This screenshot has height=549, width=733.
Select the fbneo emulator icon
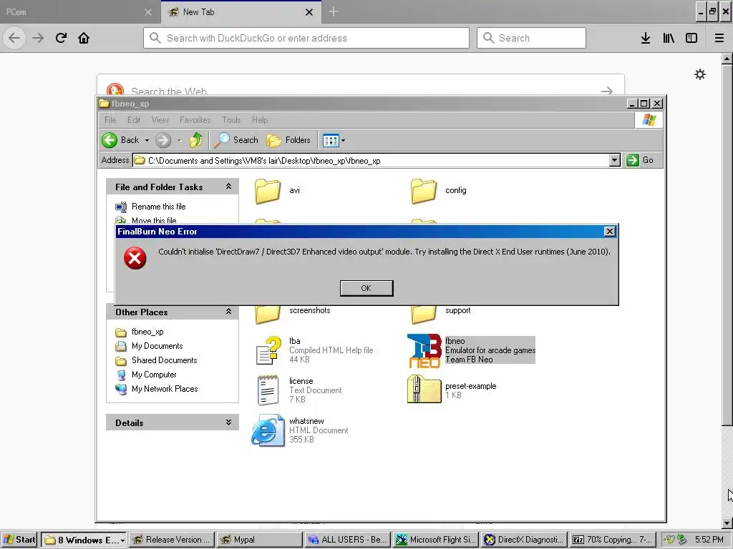click(x=424, y=350)
